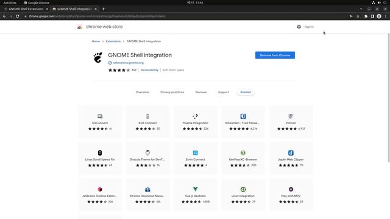This screenshot has height=219, width=390.
Task: Go to Extensions breadcrumb link
Action: click(113, 41)
